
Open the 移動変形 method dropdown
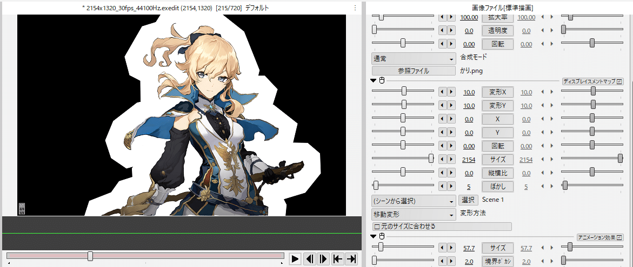[x=414, y=214]
